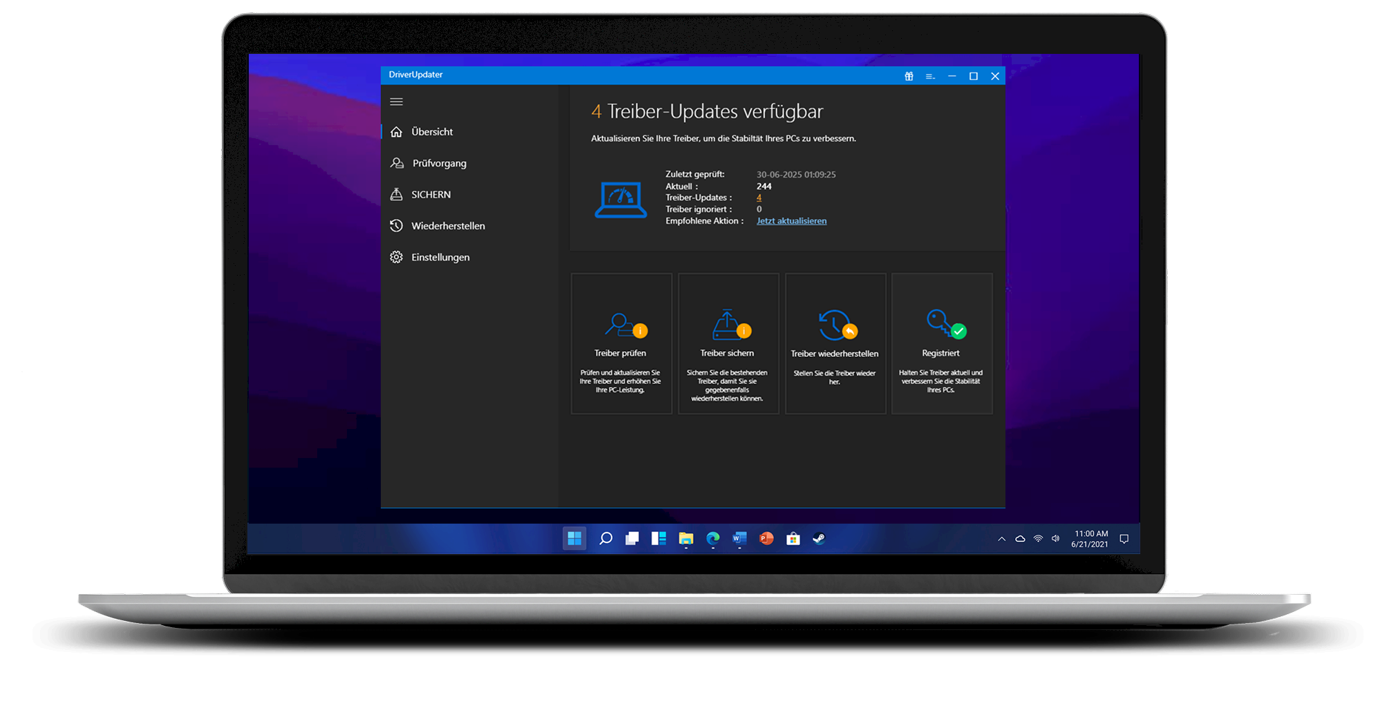The width and height of the screenshot is (1389, 706).
Task: Click the orange Treiber-Updates count link
Action: pos(759,198)
